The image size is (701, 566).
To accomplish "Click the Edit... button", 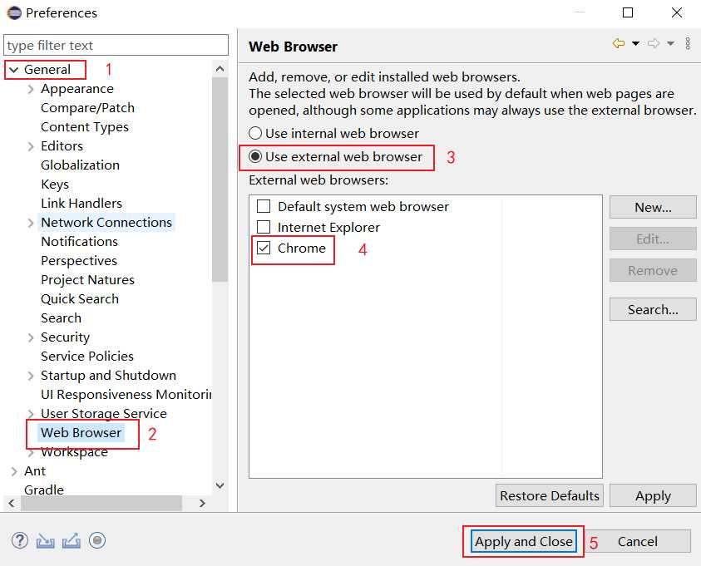I will pos(653,239).
